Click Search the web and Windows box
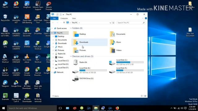Viewport: 198px width, 111px height. 32,108
